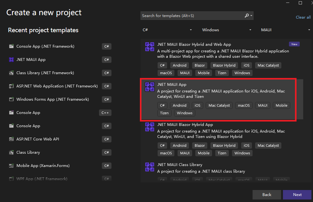313x202 pixels.
Task: Click the Class Library (.NET Framework) icon
Action: (11, 73)
